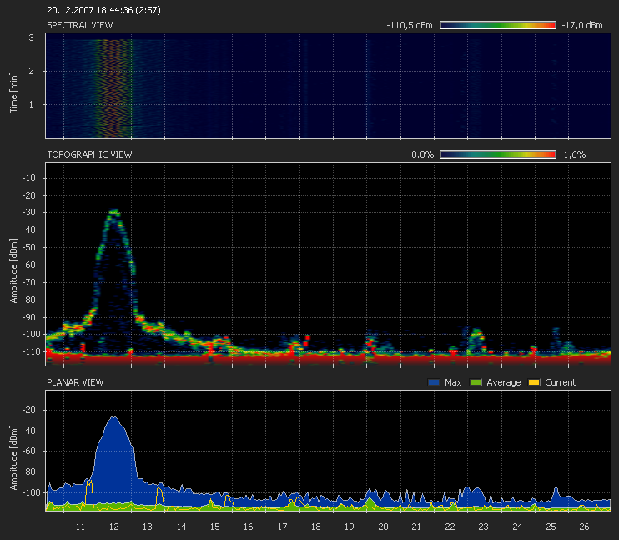Click the Max legend label
The width and height of the screenshot is (619, 540).
[453, 382]
